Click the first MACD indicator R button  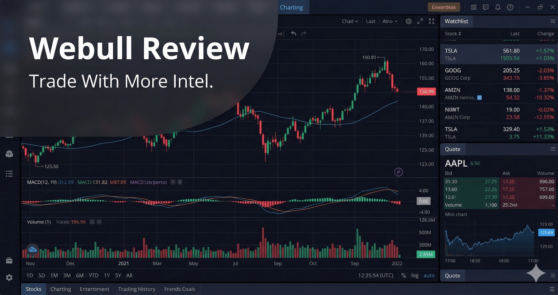pyautogui.click(x=173, y=182)
